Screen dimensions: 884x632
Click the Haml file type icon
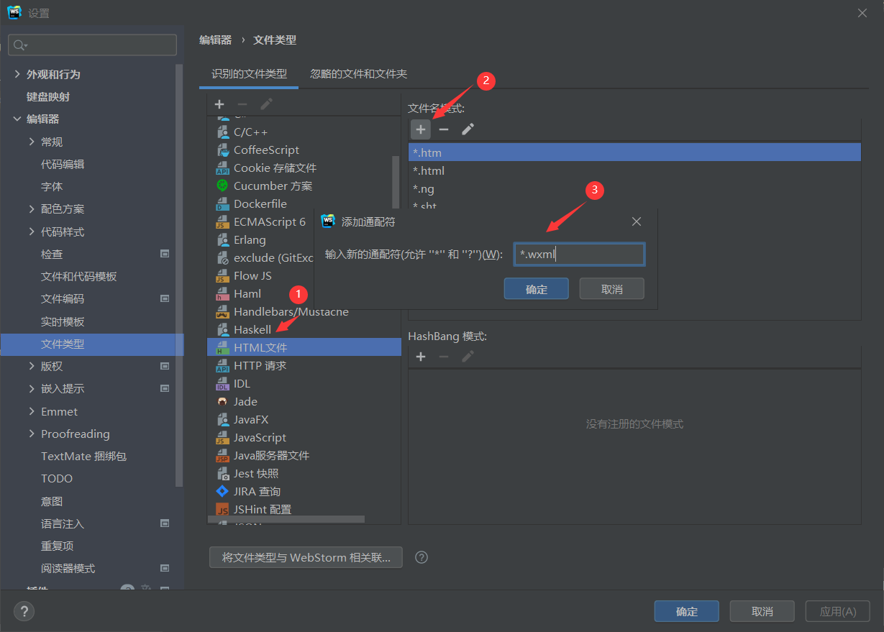(x=222, y=294)
